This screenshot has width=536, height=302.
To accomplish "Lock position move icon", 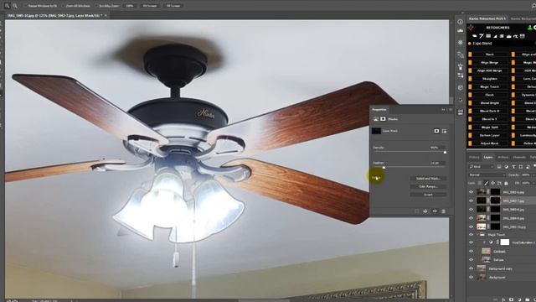I will [493, 183].
